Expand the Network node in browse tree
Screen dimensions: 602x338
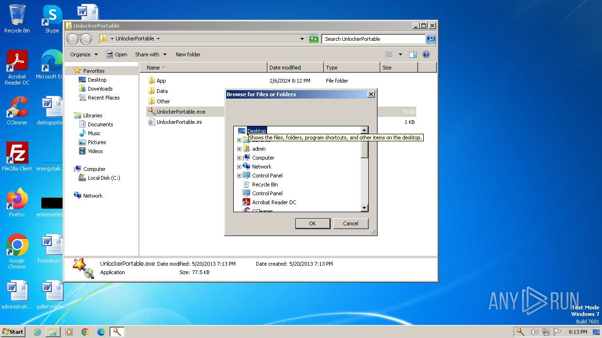pos(239,167)
